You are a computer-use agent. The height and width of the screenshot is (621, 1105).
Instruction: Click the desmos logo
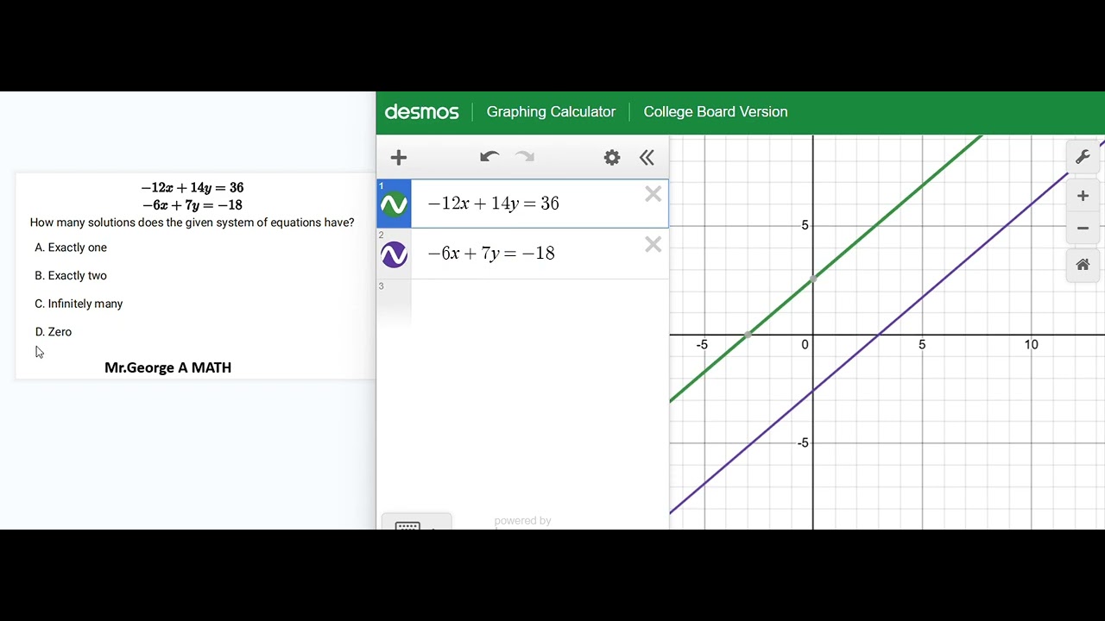[x=422, y=111]
